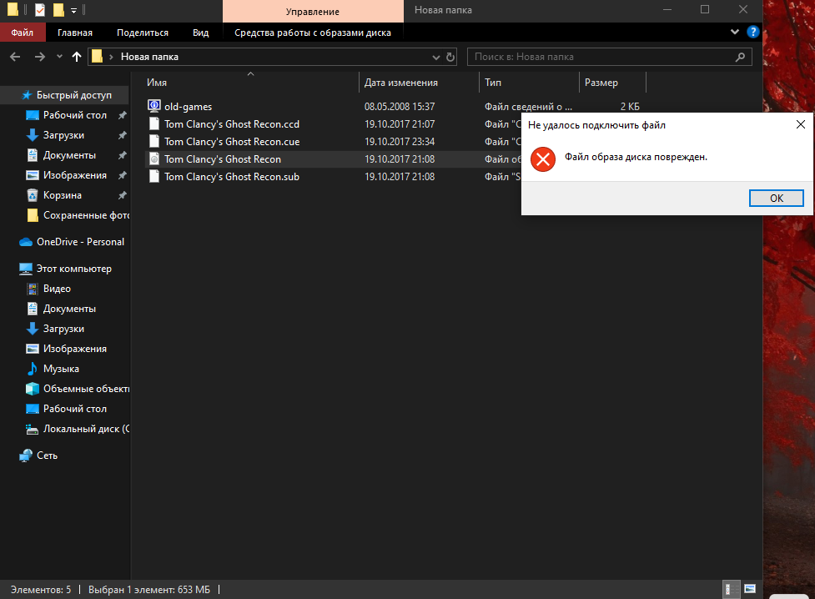The width and height of the screenshot is (815, 599).
Task: Expand the ribbon with chevron arrow
Action: [x=735, y=32]
